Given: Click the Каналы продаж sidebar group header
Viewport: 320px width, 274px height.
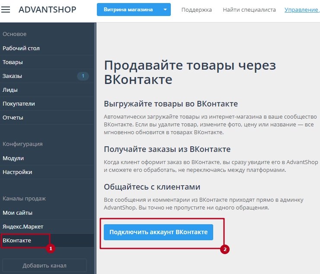Looking at the screenshot, I should click(24, 199).
